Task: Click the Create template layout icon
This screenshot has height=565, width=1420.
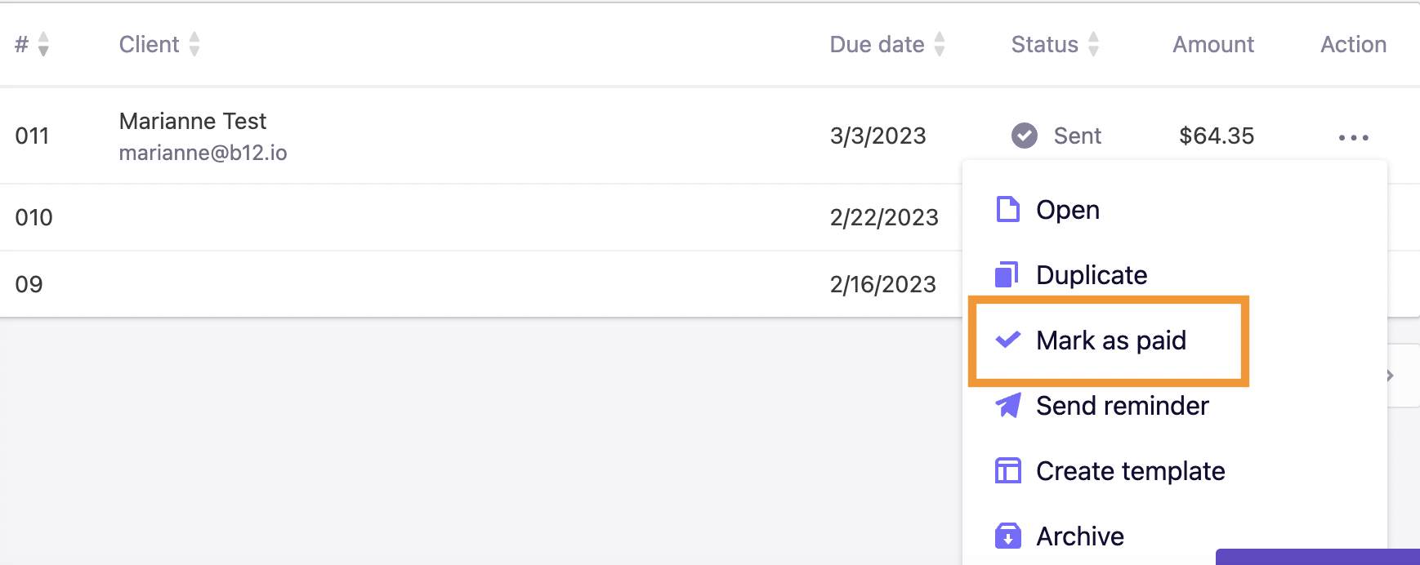Action: (x=1008, y=470)
